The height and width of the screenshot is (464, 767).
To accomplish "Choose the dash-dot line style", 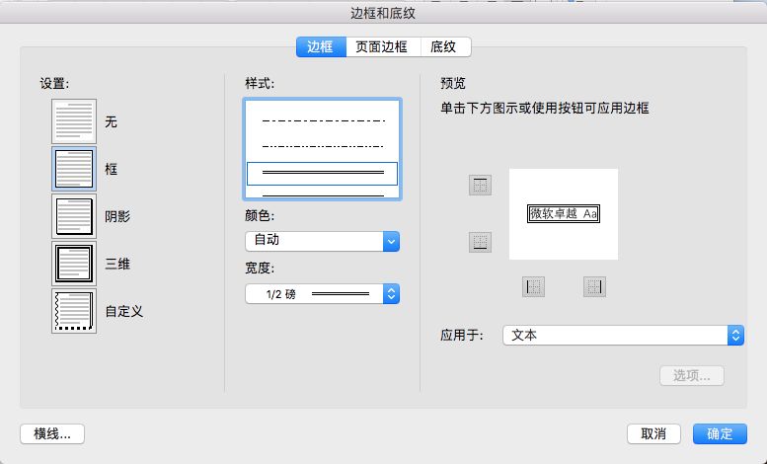I will [323, 120].
